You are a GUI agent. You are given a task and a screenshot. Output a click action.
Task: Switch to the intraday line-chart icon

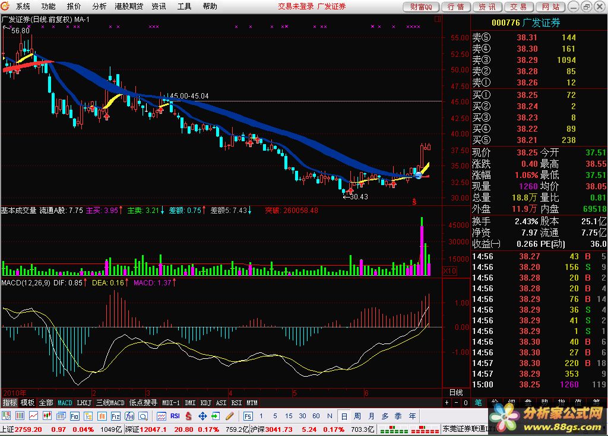34,416
